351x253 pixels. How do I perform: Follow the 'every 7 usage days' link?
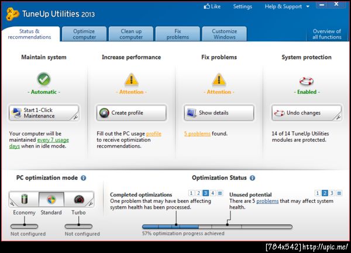[x=53, y=140]
